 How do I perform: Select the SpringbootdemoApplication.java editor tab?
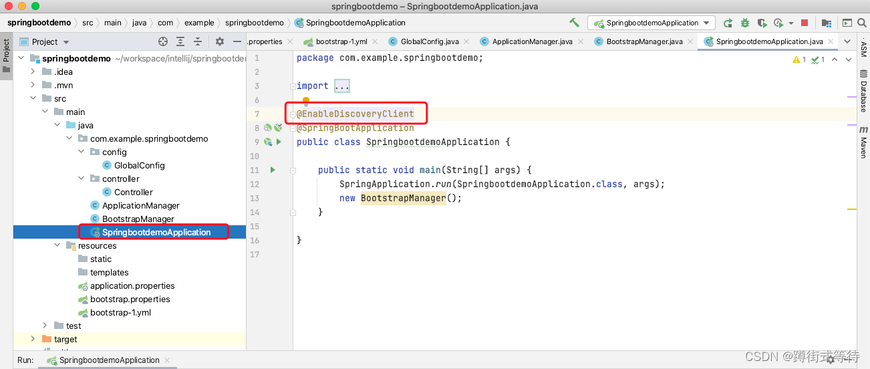(768, 41)
